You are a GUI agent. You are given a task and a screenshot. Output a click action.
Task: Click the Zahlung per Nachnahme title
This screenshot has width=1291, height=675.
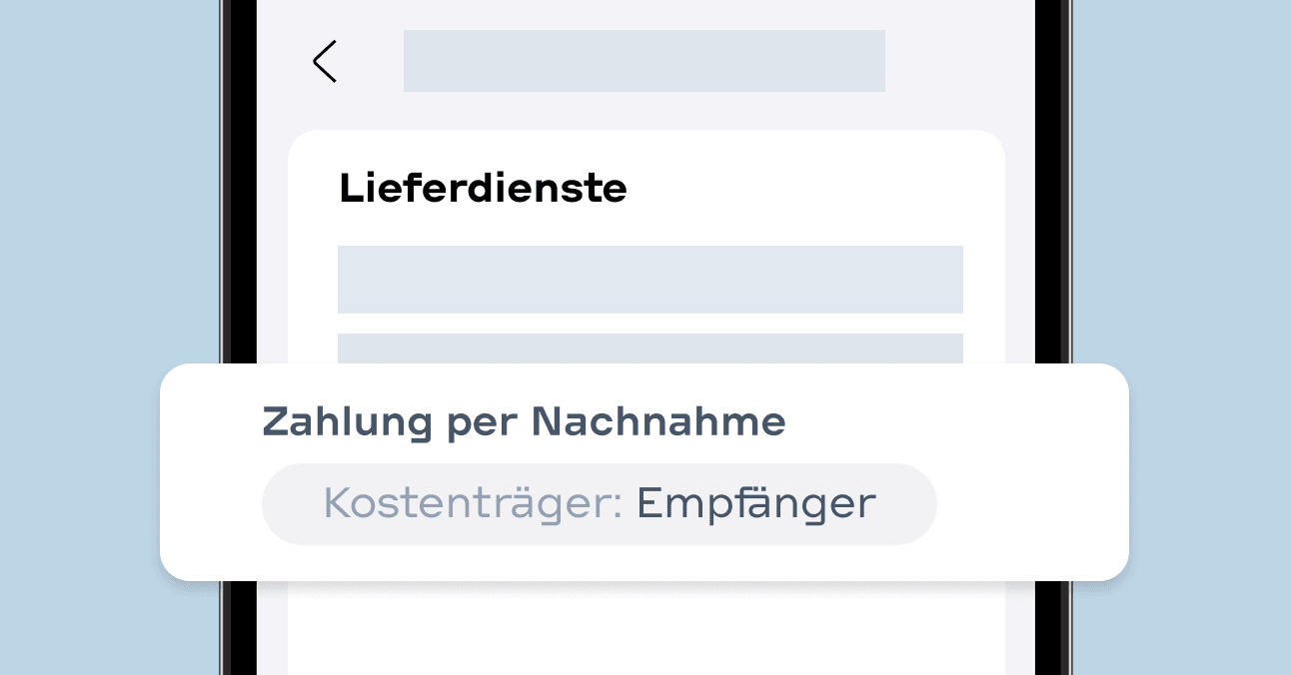click(x=524, y=422)
